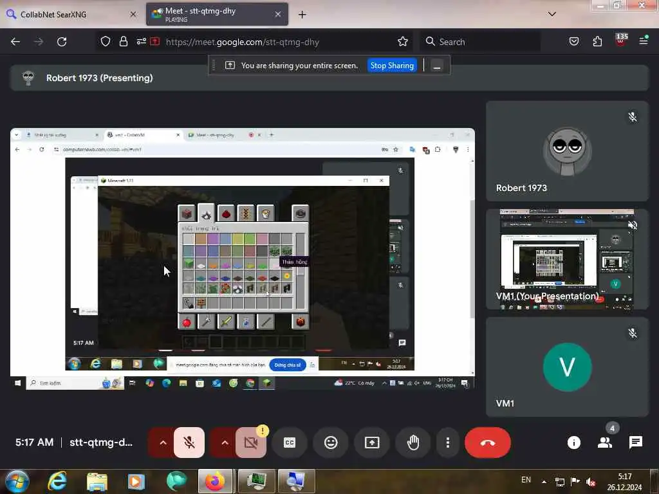The height and width of the screenshot is (494, 659).
Task: Open the taskbar clock showing 5:17
Action: pos(624,482)
